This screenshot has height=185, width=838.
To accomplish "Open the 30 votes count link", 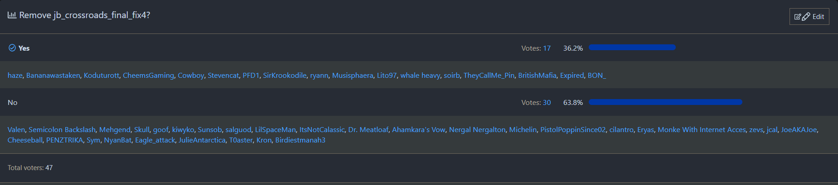I will click(547, 103).
